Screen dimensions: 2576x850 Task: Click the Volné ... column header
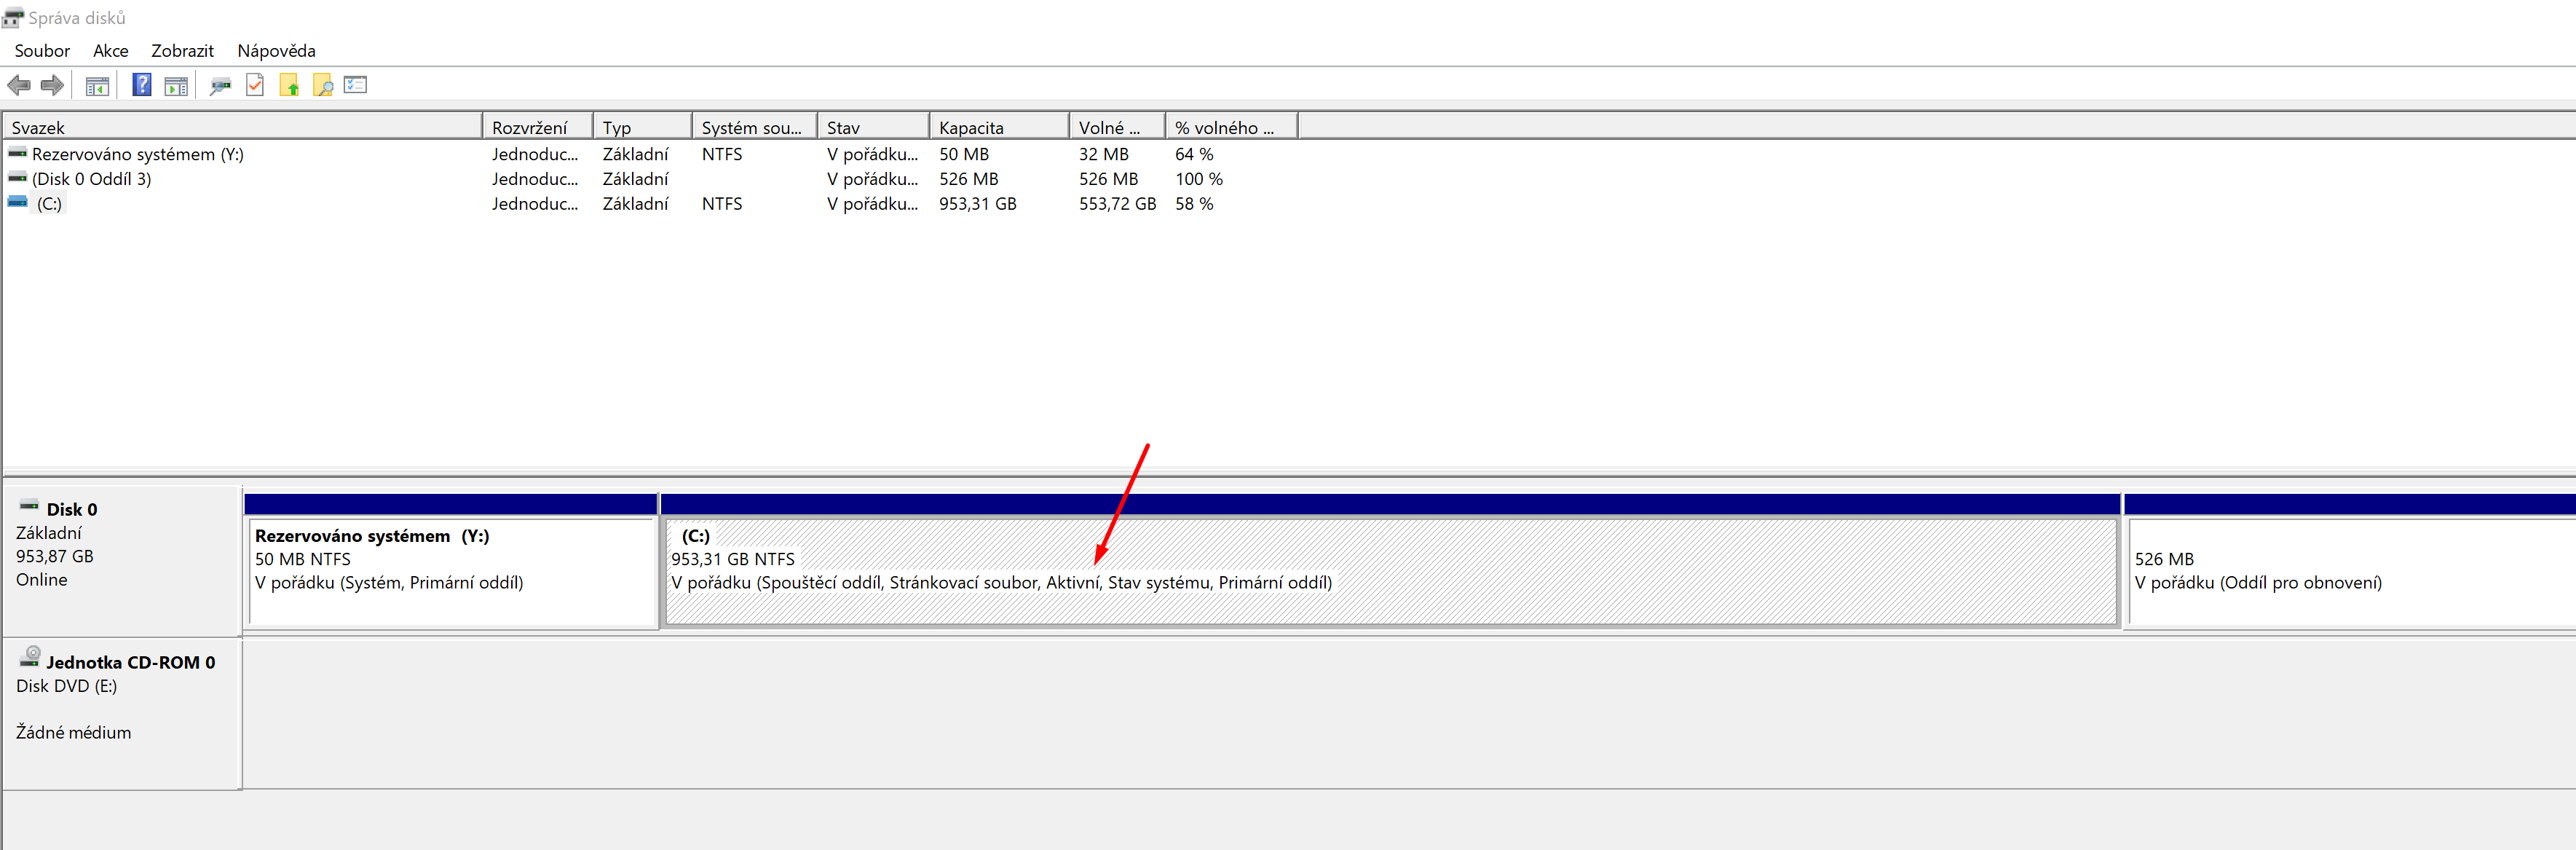(1117, 127)
